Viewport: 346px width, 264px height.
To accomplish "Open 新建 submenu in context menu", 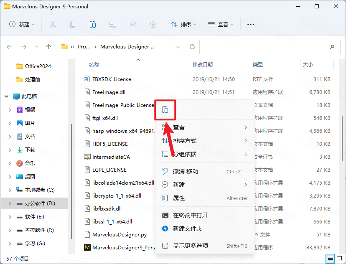I will [x=205, y=185].
